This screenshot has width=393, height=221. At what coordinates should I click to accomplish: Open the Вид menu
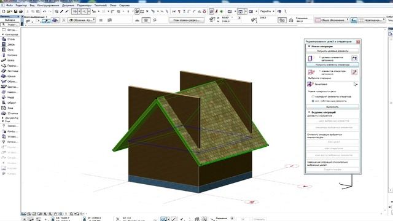coord(32,6)
